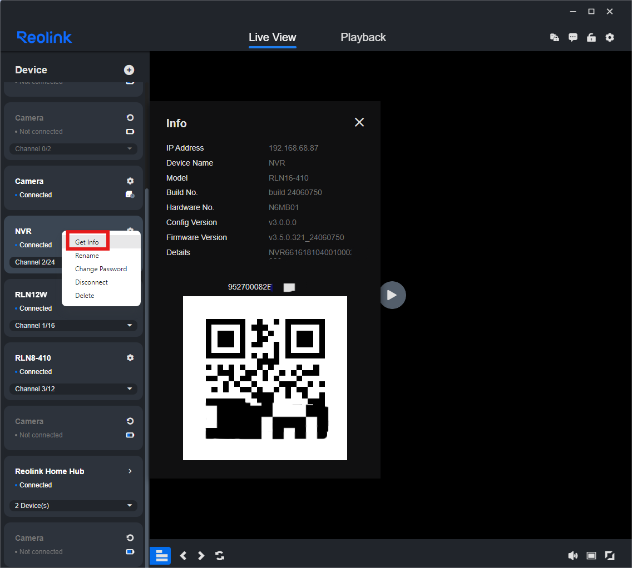The image size is (632, 568).
Task: Click the reconnect icon on Channel 0/2 Camera card
Action: coord(130,117)
